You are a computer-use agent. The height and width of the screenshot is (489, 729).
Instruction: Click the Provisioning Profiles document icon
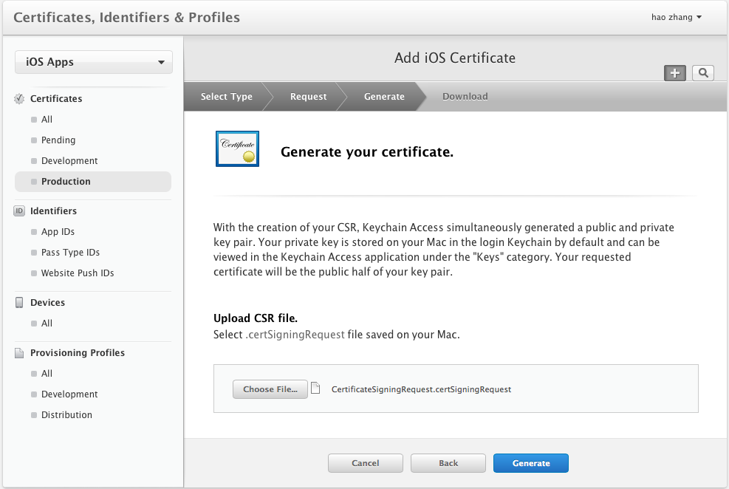tap(20, 353)
